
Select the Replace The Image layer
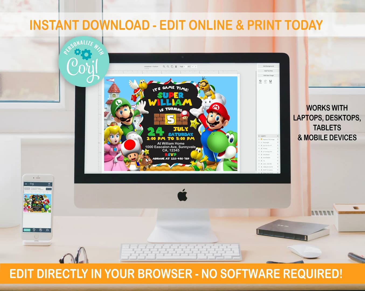[x=269, y=139]
